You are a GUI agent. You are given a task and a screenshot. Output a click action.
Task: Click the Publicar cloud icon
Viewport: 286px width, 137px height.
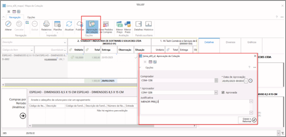click(80, 24)
